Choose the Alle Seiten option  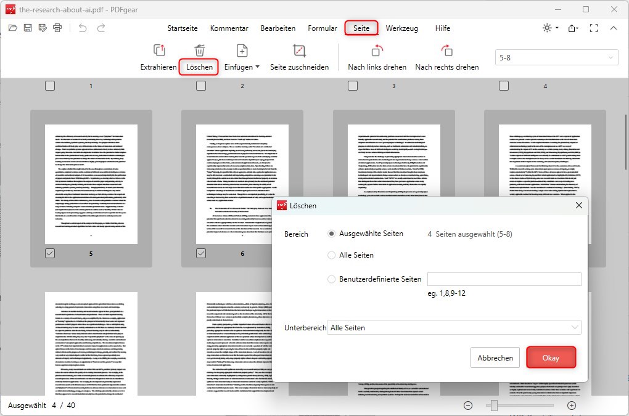[331, 255]
